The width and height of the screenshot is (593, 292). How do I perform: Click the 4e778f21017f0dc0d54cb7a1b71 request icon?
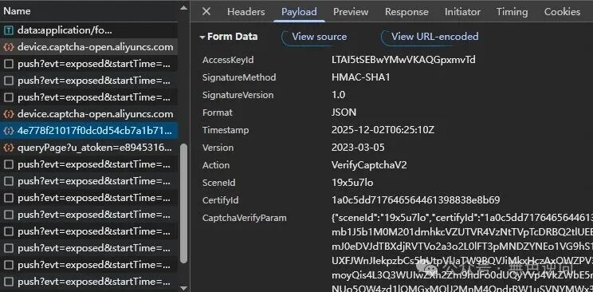point(8,131)
